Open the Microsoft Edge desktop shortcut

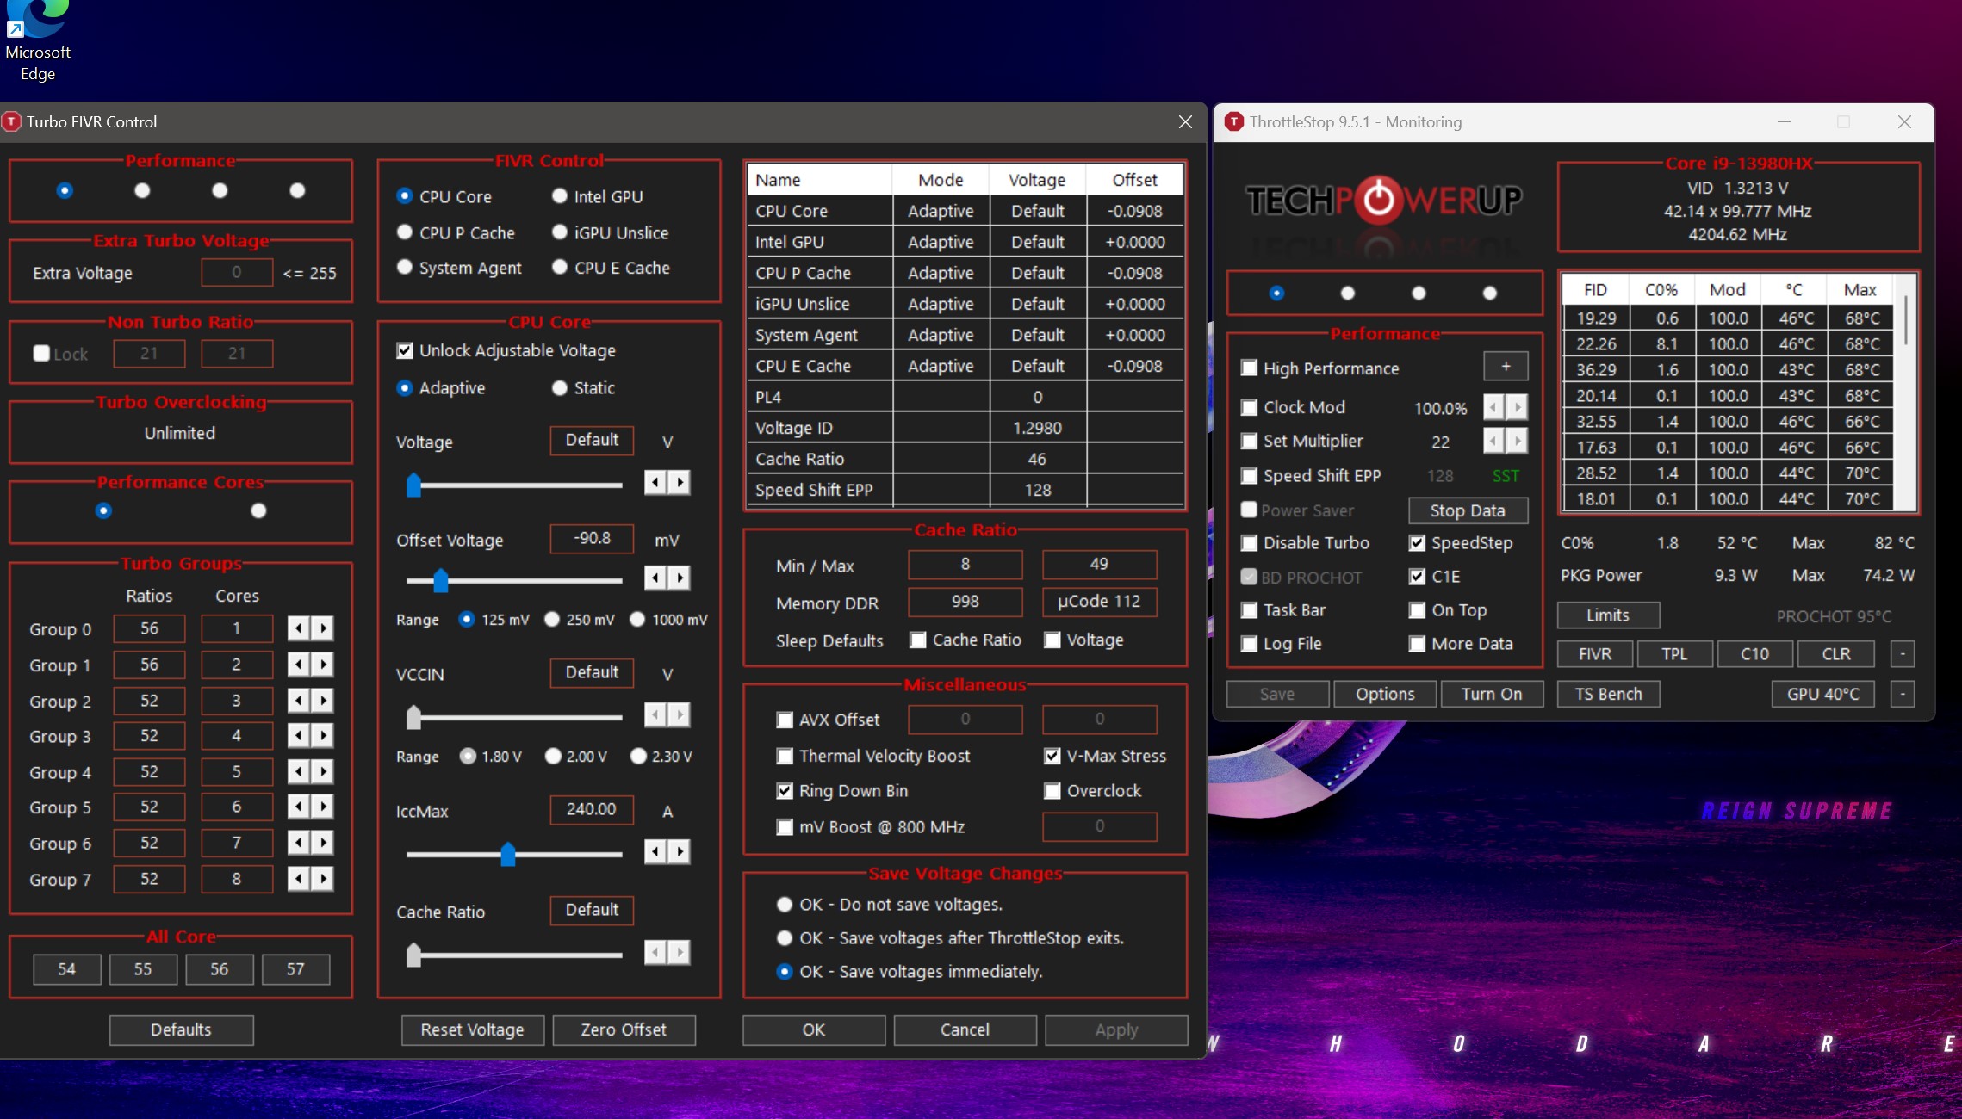(38, 41)
